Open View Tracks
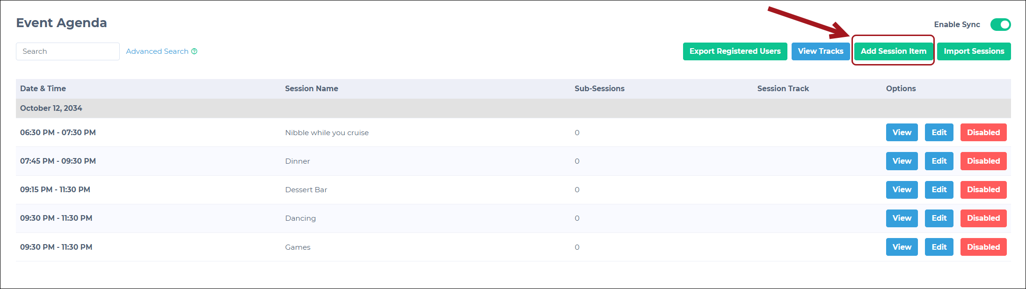Image resolution: width=1026 pixels, height=289 pixels. pos(821,51)
